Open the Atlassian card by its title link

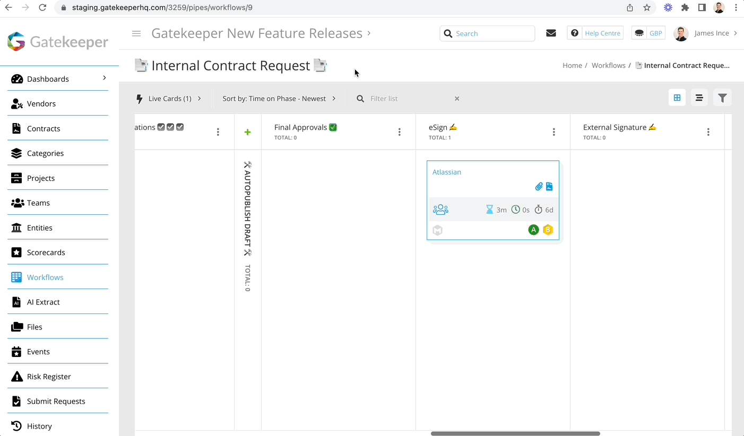[x=446, y=172]
